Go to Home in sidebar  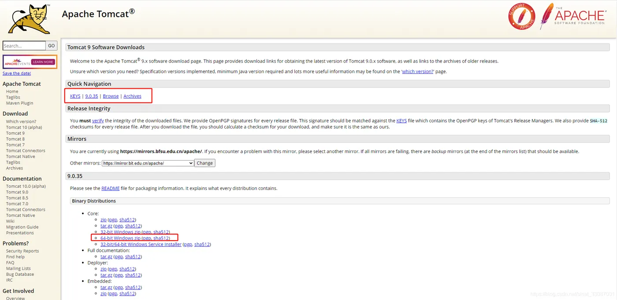pos(12,91)
